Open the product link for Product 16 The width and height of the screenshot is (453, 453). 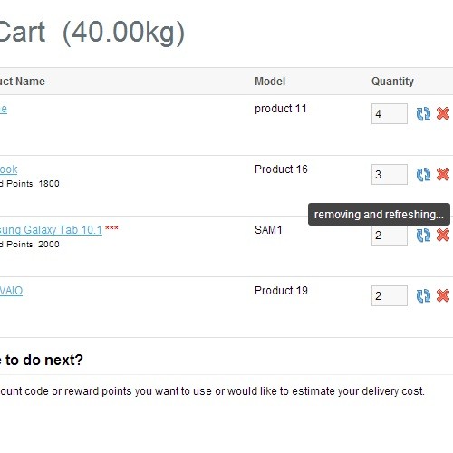tap(9, 169)
